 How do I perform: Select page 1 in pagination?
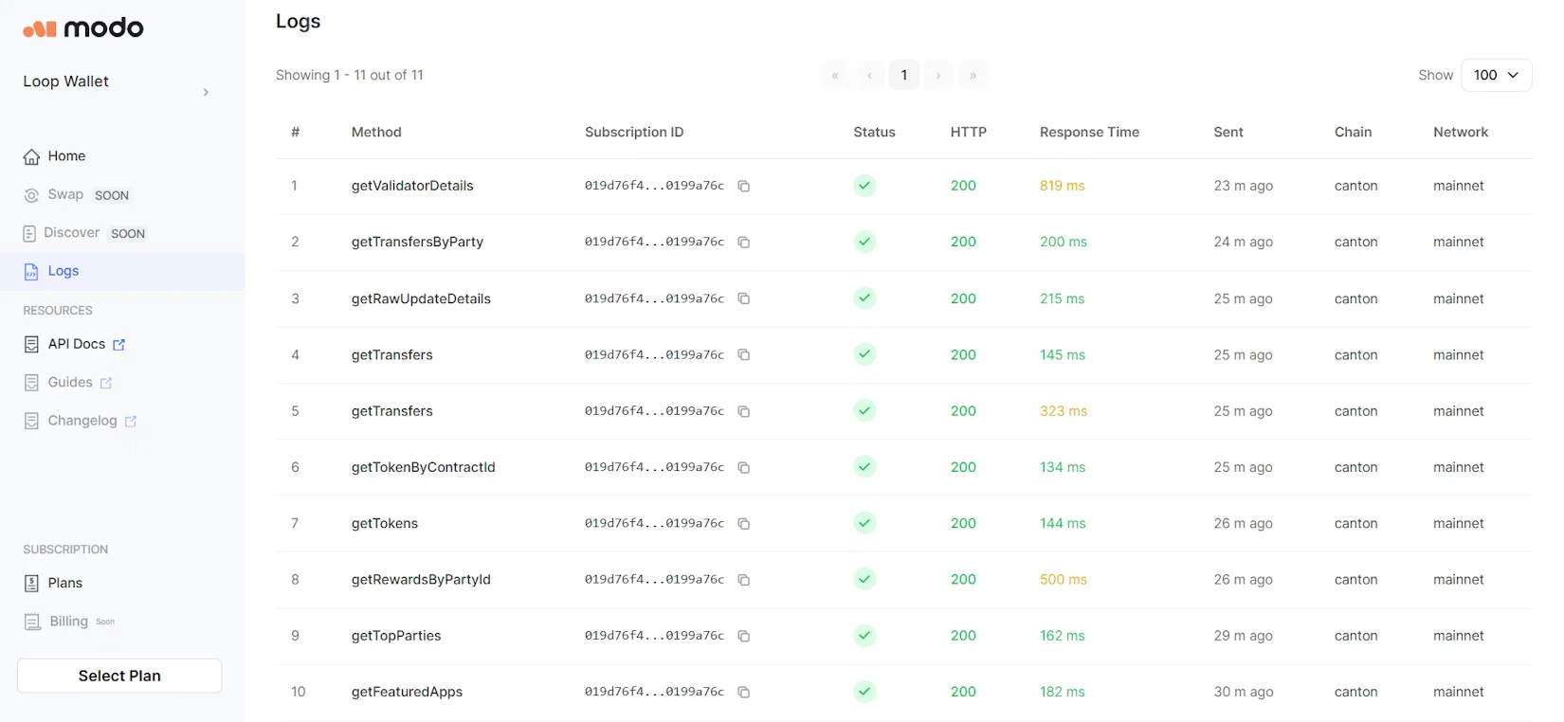904,75
